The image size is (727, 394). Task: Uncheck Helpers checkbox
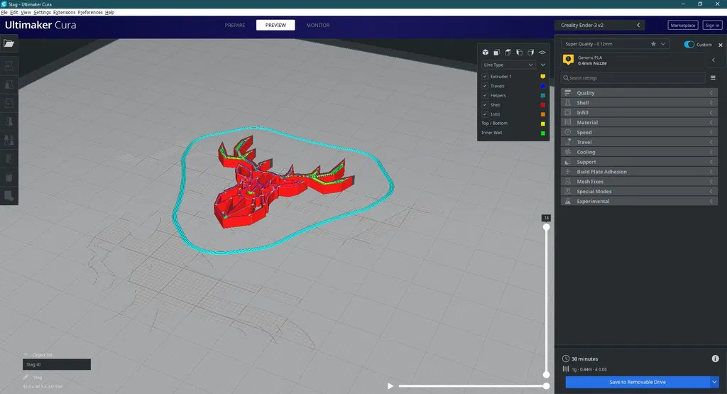click(x=485, y=96)
